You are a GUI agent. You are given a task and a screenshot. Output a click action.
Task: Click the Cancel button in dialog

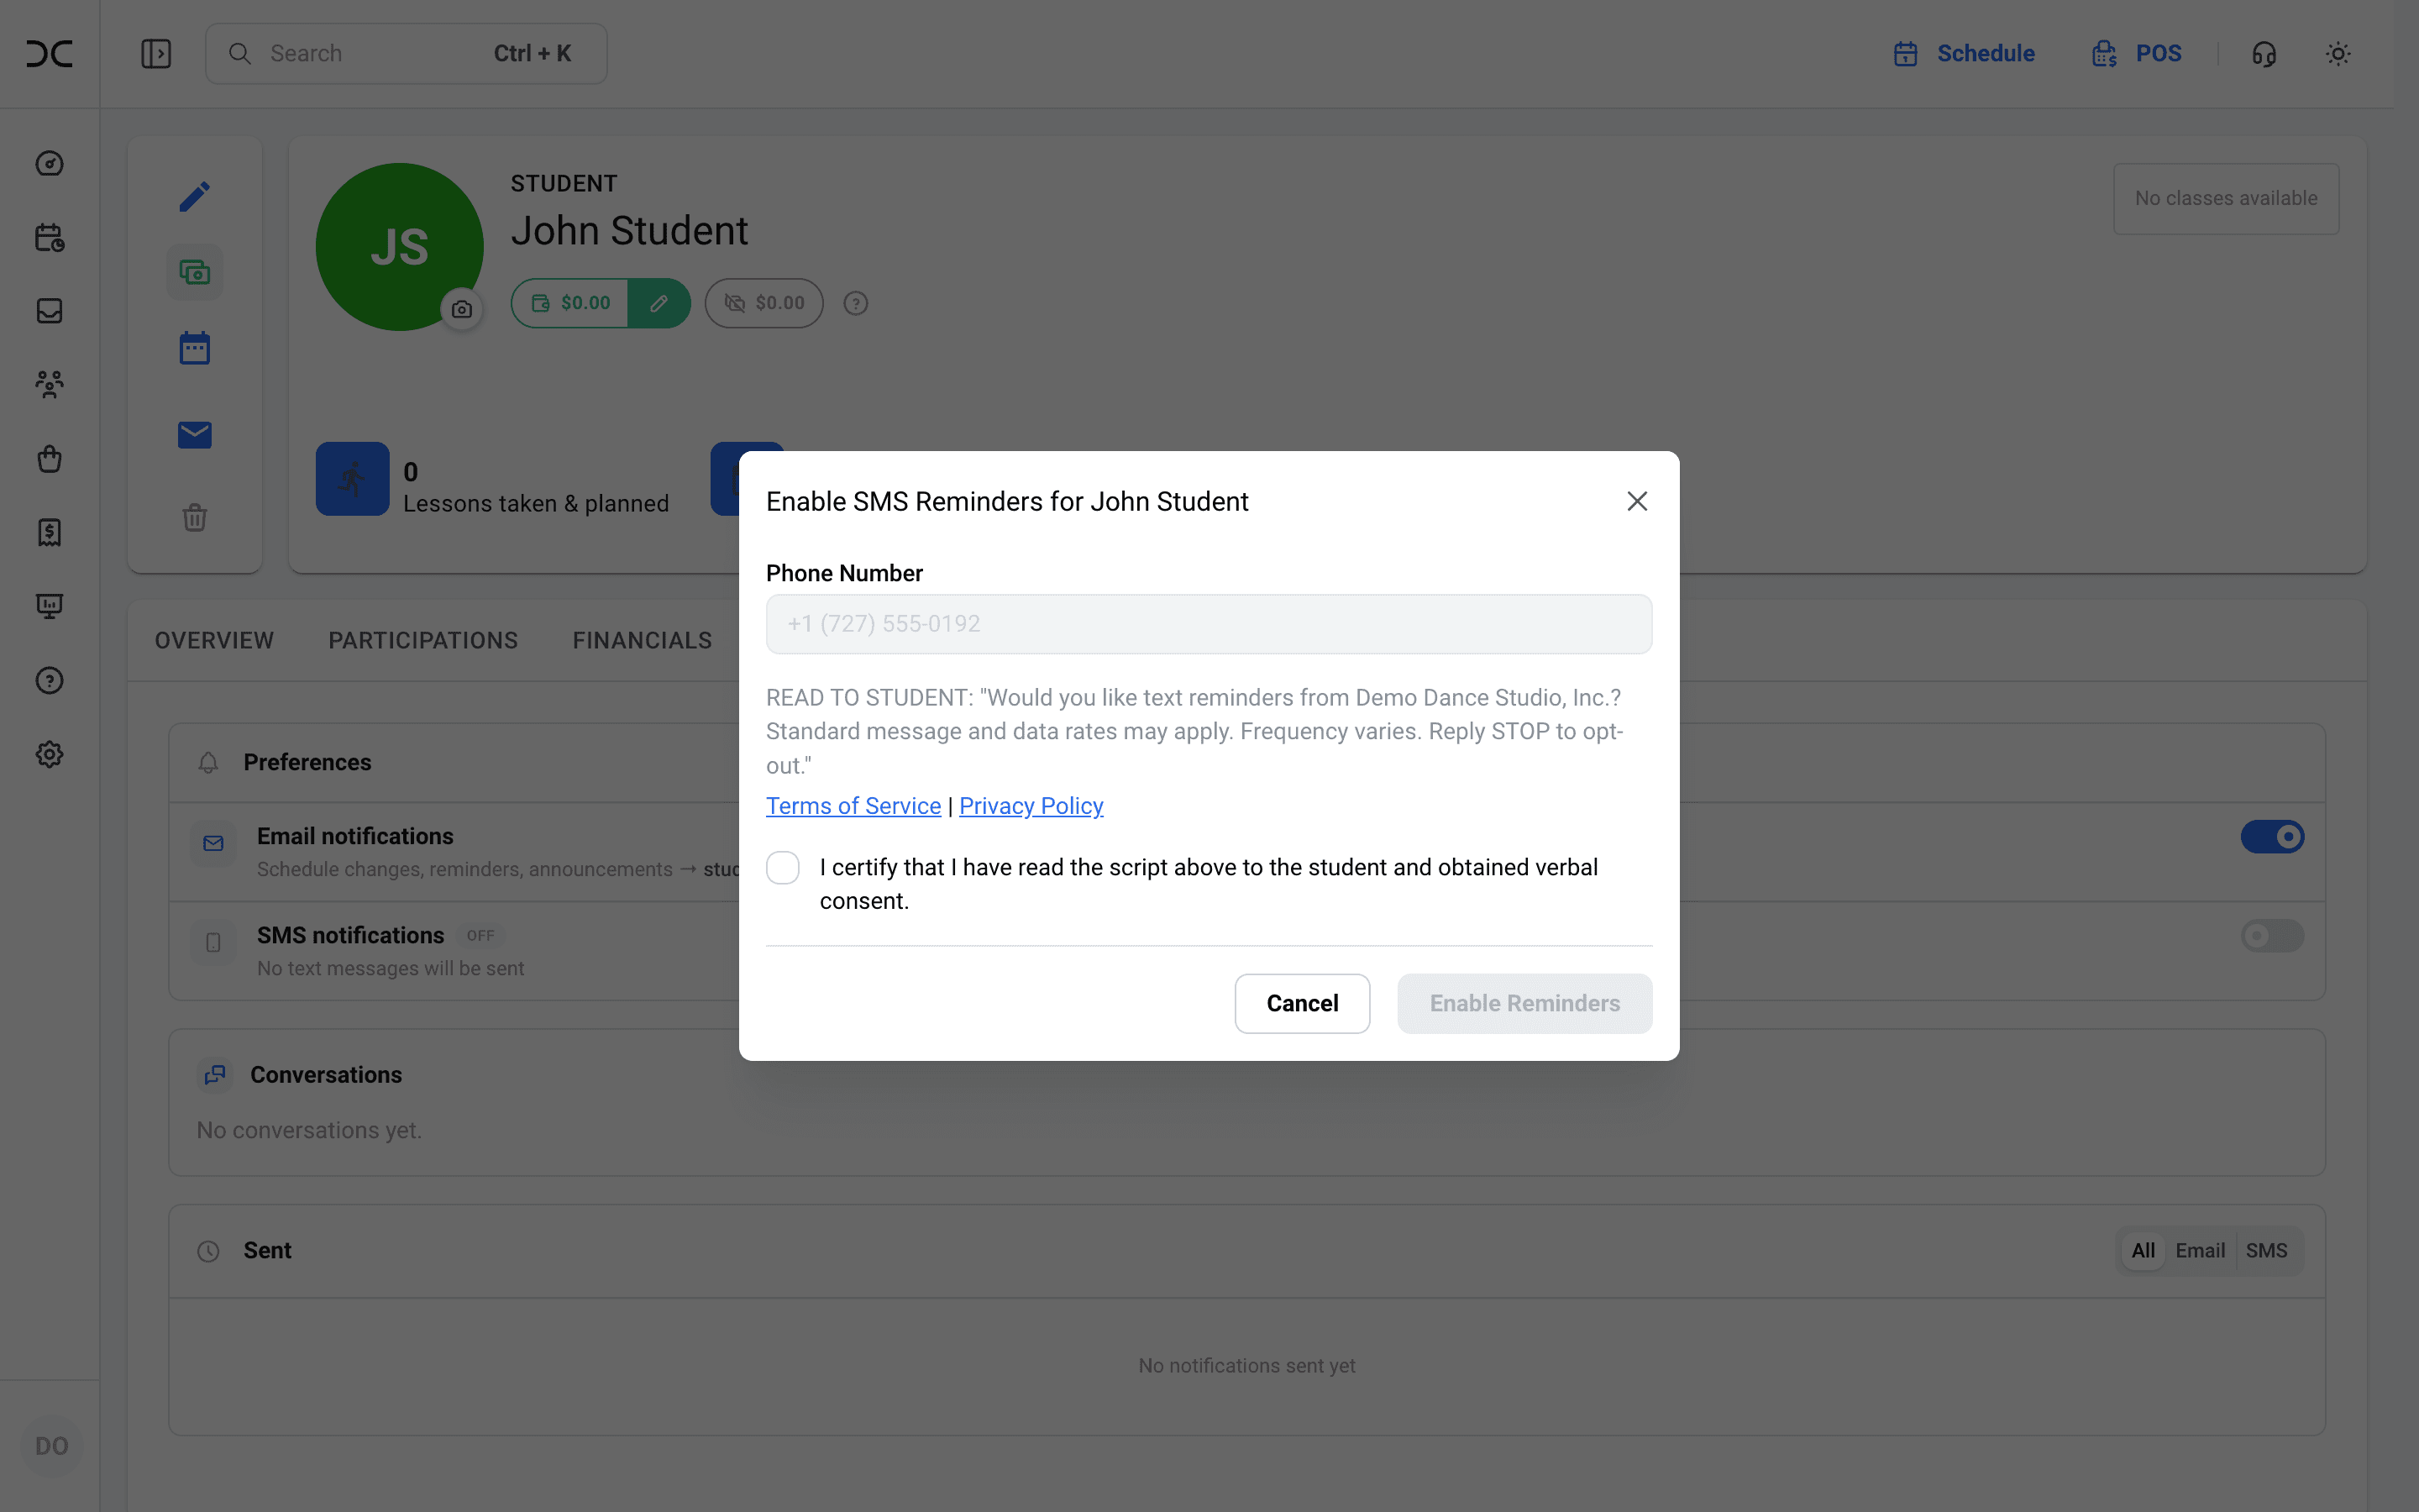pyautogui.click(x=1301, y=1003)
